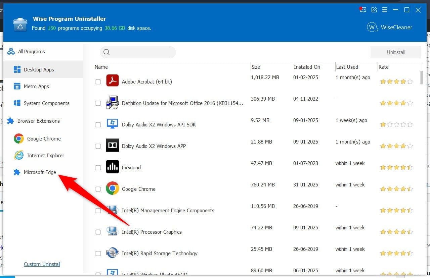Click the Metro Apps icon in sidebar

[17, 86]
